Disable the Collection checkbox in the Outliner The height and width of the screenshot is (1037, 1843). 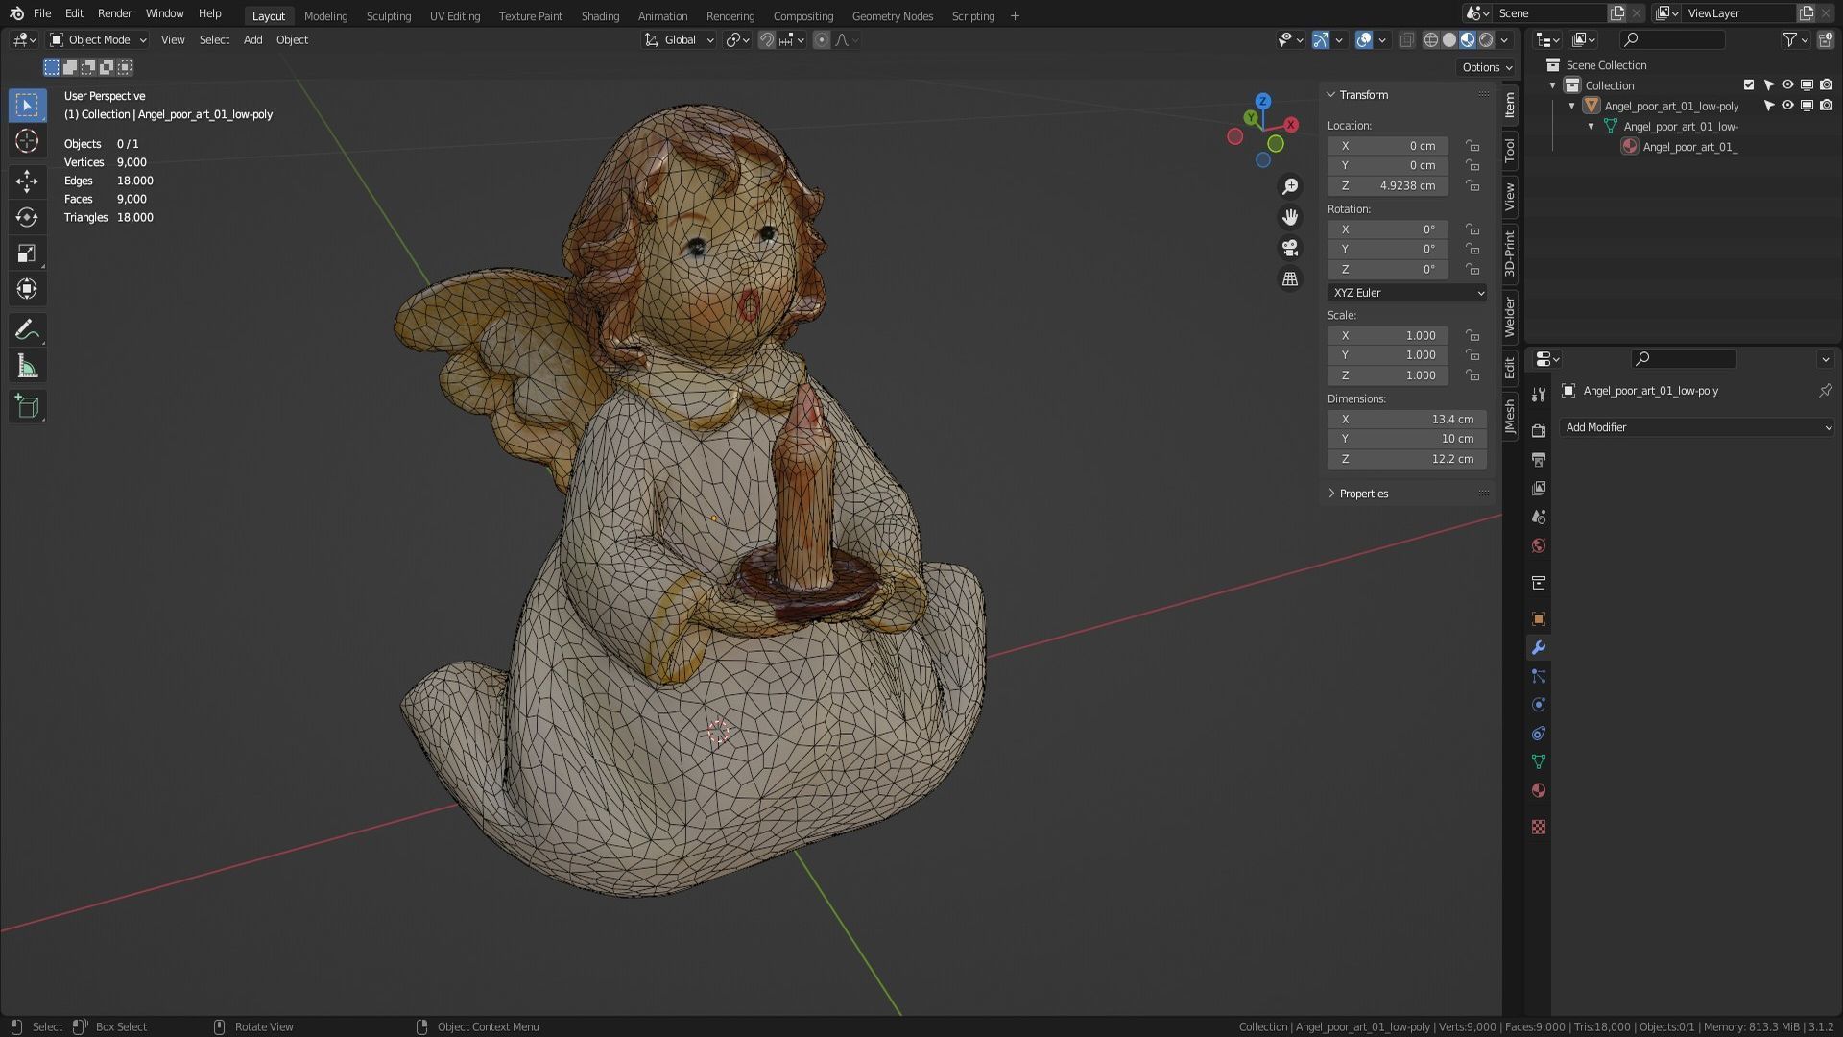[1749, 84]
